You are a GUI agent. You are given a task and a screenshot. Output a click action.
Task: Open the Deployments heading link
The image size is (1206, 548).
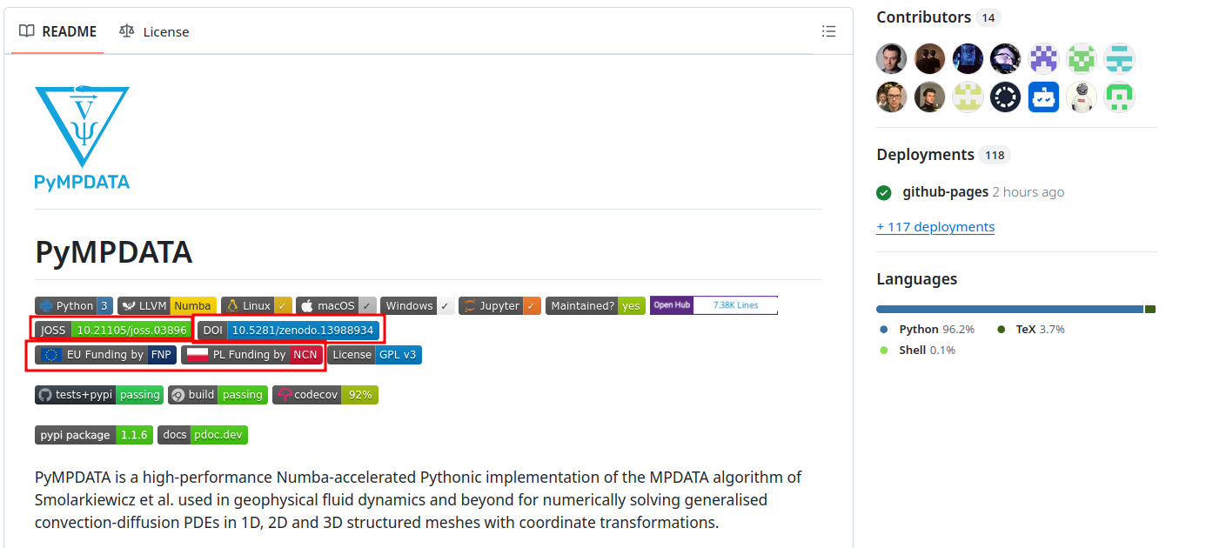tap(925, 155)
